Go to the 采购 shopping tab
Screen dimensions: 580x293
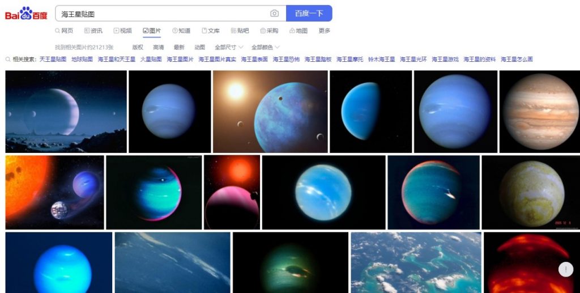(269, 31)
